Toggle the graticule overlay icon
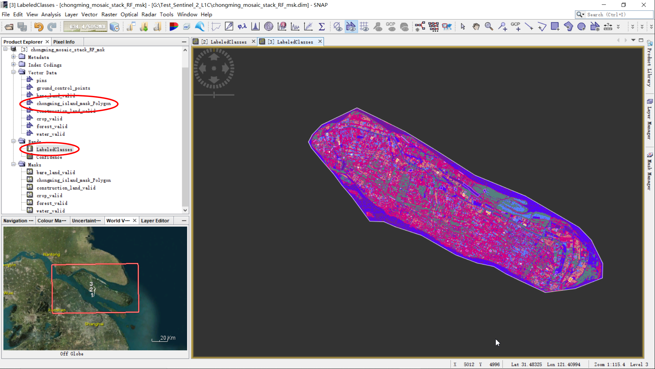 (364, 27)
